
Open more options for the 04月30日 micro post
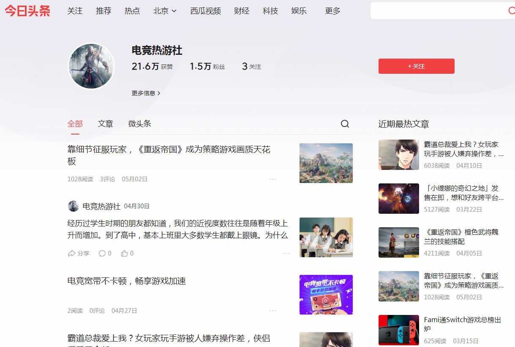286,253
